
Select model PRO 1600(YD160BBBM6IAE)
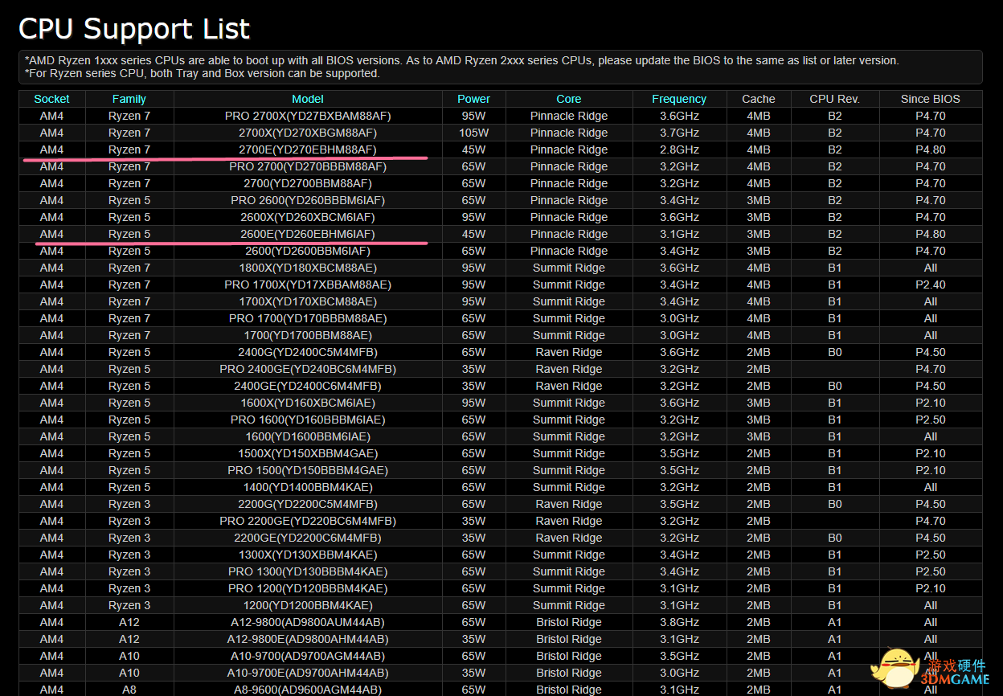[308, 420]
